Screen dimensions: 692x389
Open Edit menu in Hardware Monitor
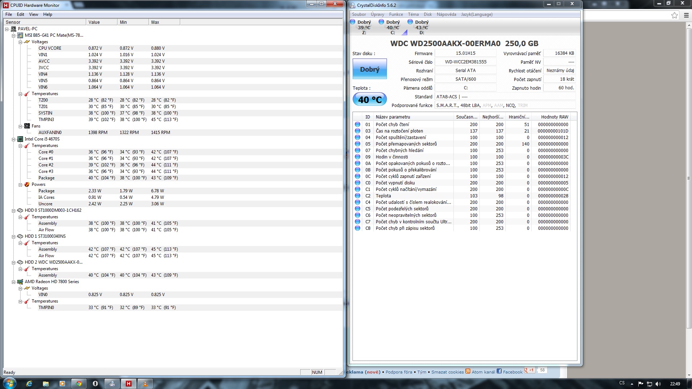point(21,14)
